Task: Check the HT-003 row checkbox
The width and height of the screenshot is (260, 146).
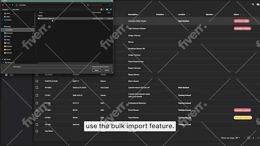Action: [37, 110]
